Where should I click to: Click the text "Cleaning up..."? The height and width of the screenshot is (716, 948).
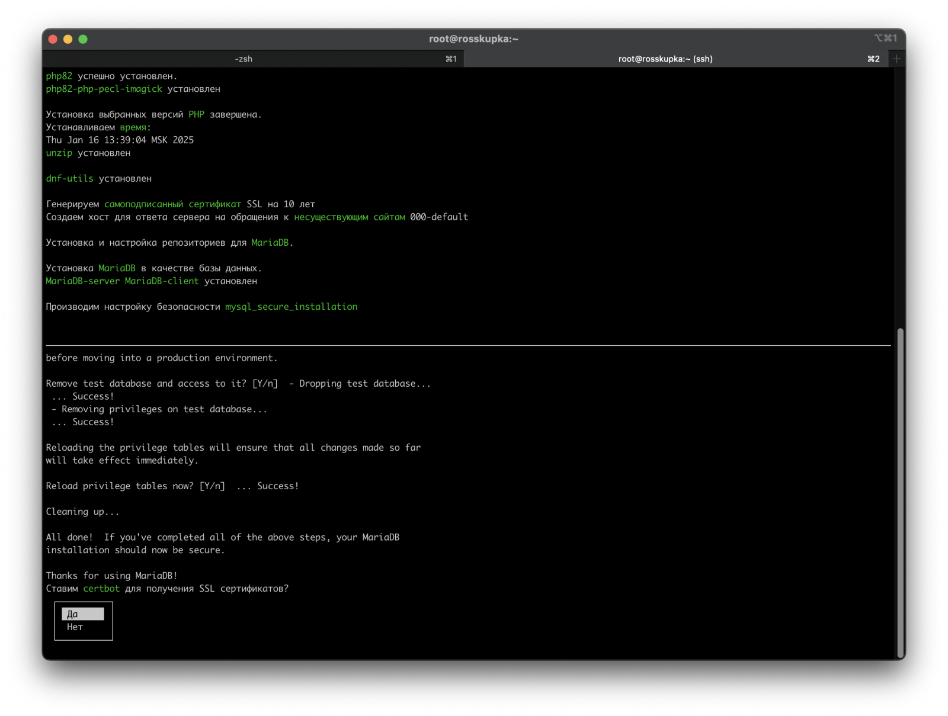click(x=82, y=512)
